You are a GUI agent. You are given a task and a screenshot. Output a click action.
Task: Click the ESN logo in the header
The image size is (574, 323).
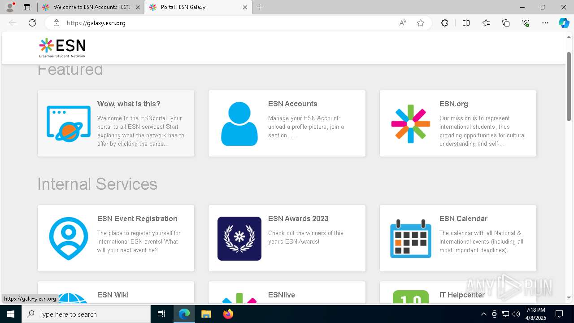(x=62, y=48)
